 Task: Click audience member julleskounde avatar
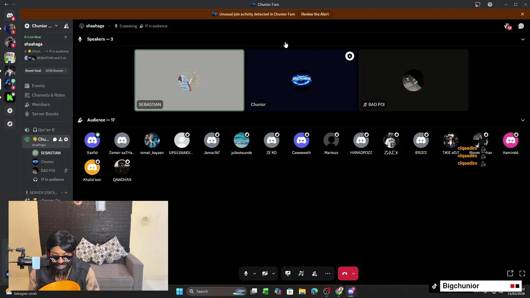241,140
